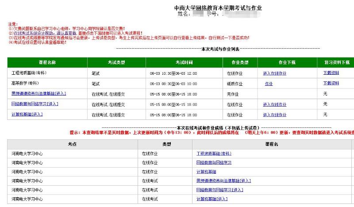
Task: Click 在线考试 type in the 思想道德修养 scores row
Action: tap(150, 181)
